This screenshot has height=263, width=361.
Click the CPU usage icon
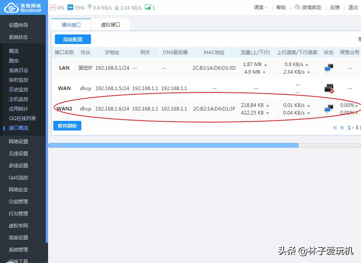coord(52,7)
